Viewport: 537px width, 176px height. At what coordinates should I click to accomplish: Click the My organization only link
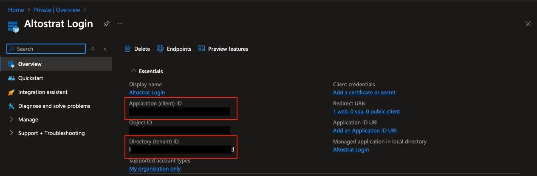coord(155,168)
